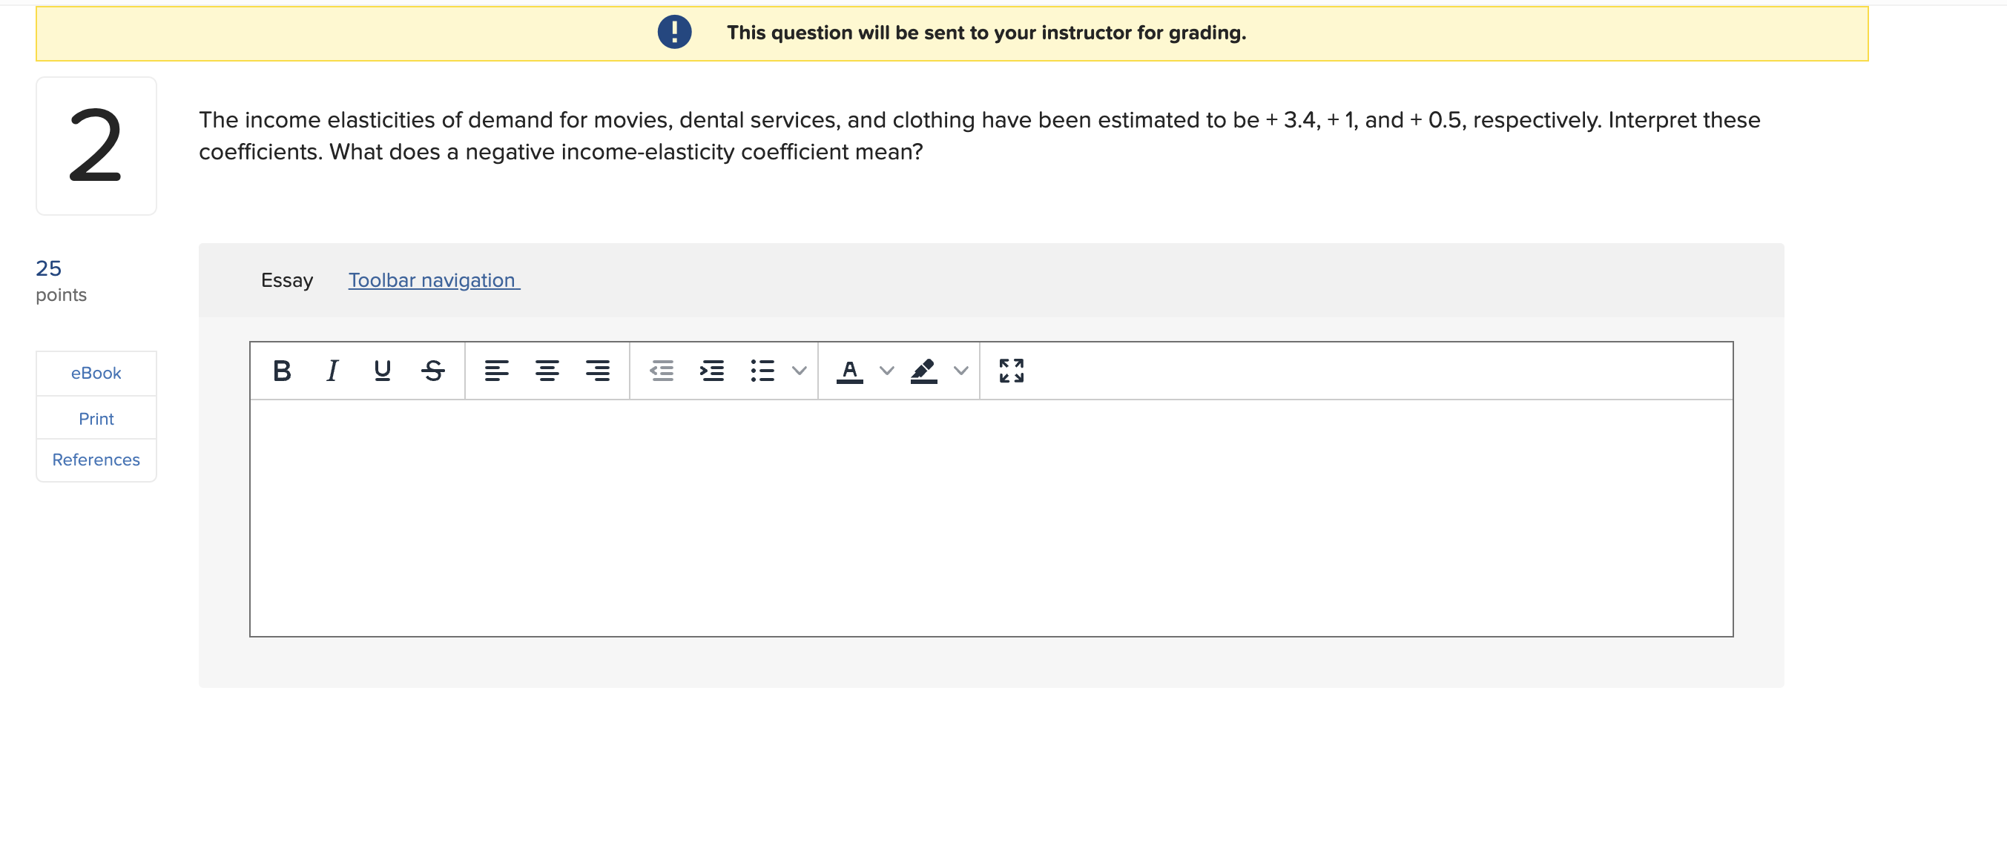Expand the text color dropdown arrow

click(x=886, y=371)
